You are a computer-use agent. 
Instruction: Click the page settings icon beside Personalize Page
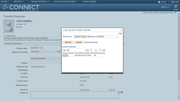click(x=175, y=13)
